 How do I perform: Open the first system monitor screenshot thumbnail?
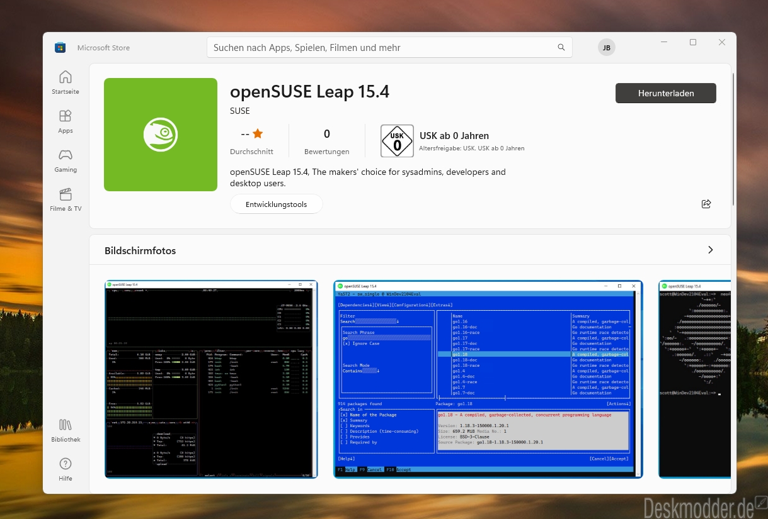(211, 379)
